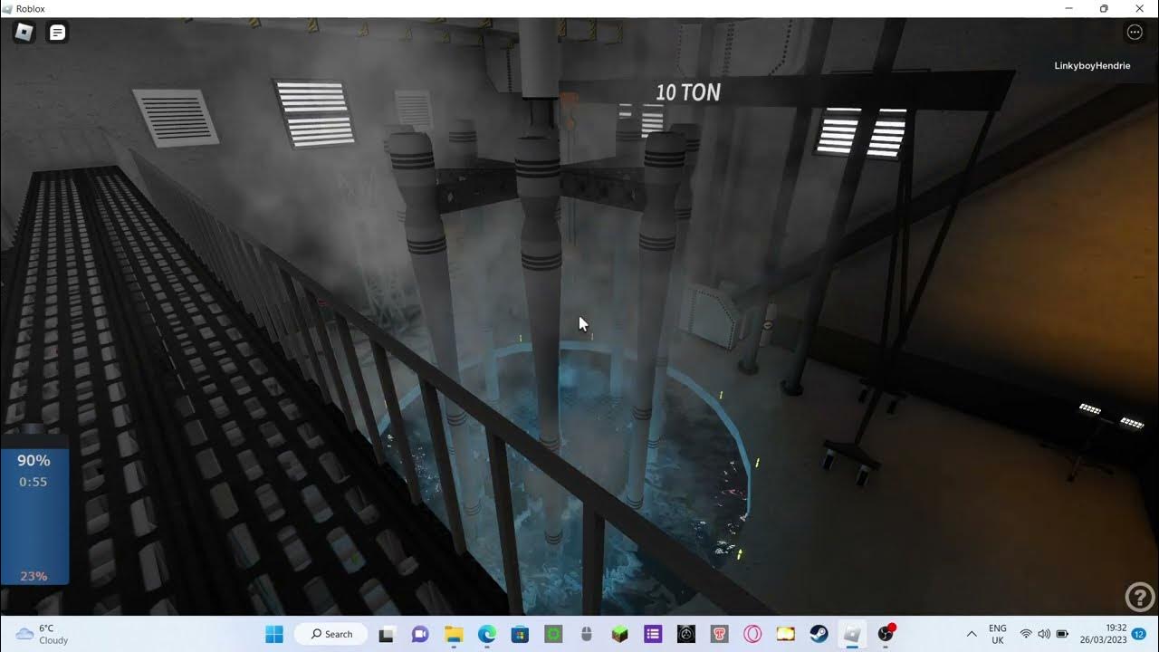1159x652 pixels.
Task: Open the Chat app on the taskbar
Action: (420, 634)
